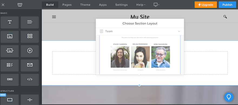Screen dimensions: 238x105
Task: Click the Chief Architect caption
Action: tap(161, 70)
